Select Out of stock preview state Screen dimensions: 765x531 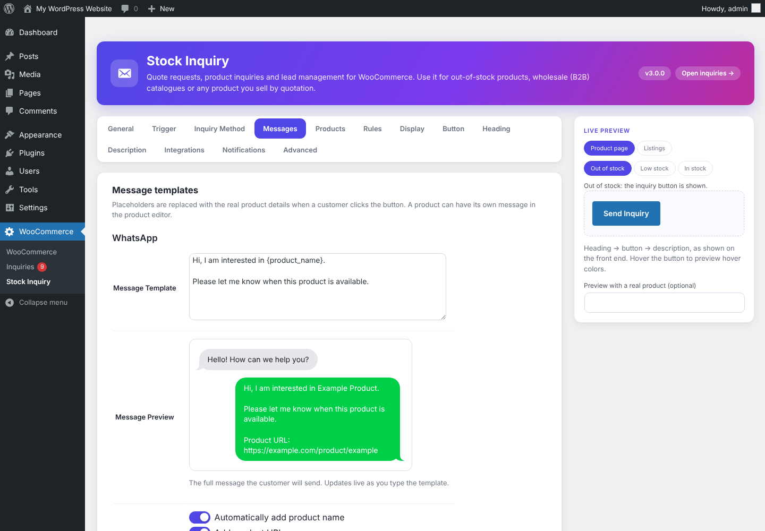[607, 168]
